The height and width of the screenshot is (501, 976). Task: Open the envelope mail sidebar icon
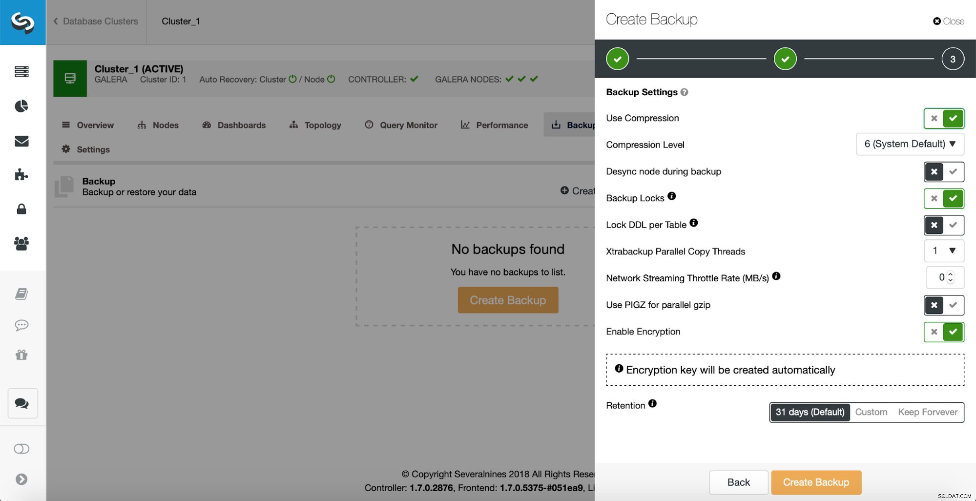pyautogui.click(x=21, y=141)
